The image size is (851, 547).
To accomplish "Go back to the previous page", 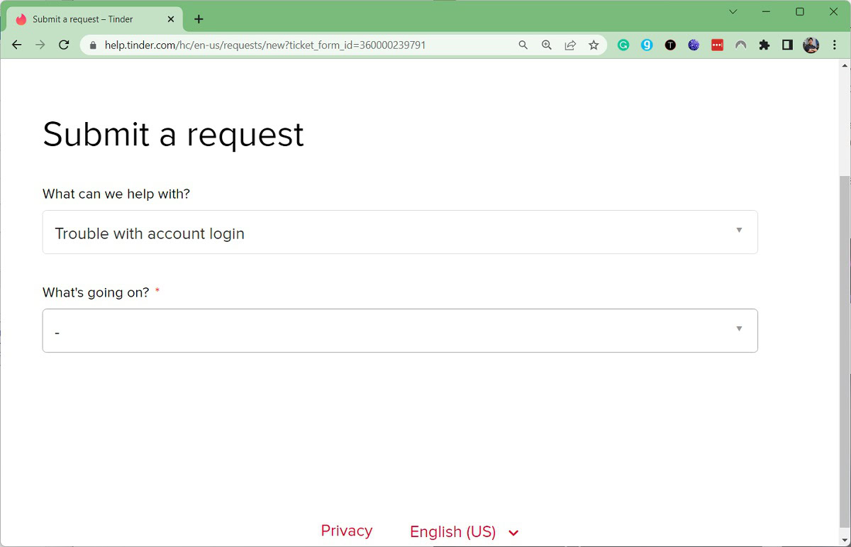I will click(17, 45).
